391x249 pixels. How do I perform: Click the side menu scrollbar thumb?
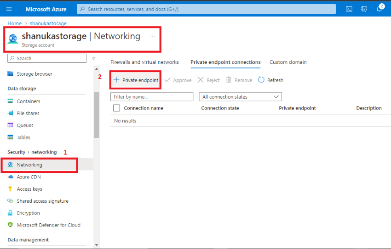click(x=97, y=115)
